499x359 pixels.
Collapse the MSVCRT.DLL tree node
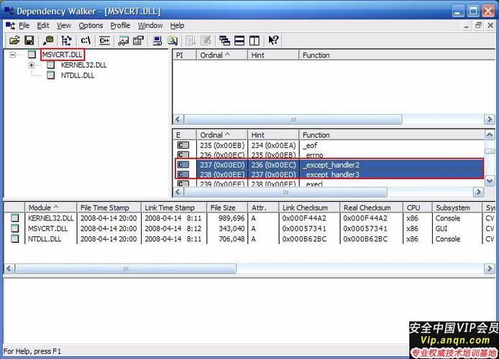pos(12,55)
